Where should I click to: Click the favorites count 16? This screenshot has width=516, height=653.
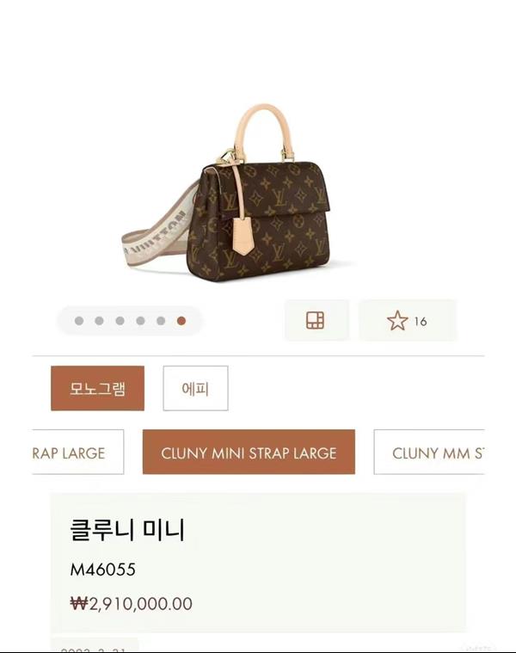421,322
